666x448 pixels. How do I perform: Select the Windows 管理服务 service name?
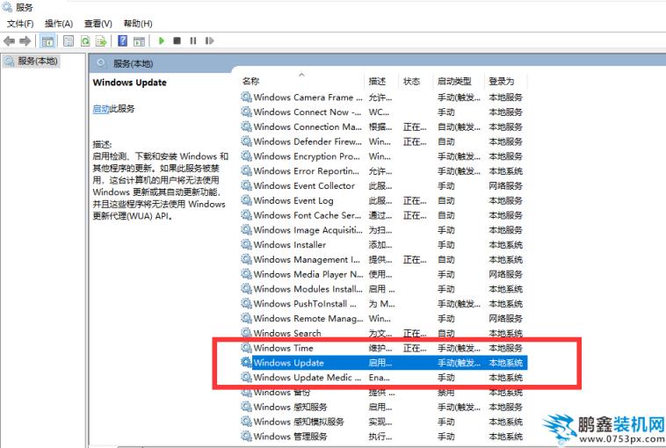pyautogui.click(x=290, y=436)
